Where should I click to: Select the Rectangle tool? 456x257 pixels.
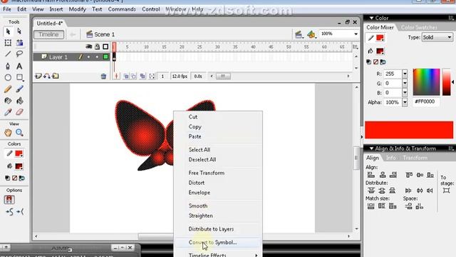(x=19, y=78)
